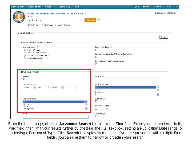Click the Points of View Reference Center link

[x=51, y=14]
